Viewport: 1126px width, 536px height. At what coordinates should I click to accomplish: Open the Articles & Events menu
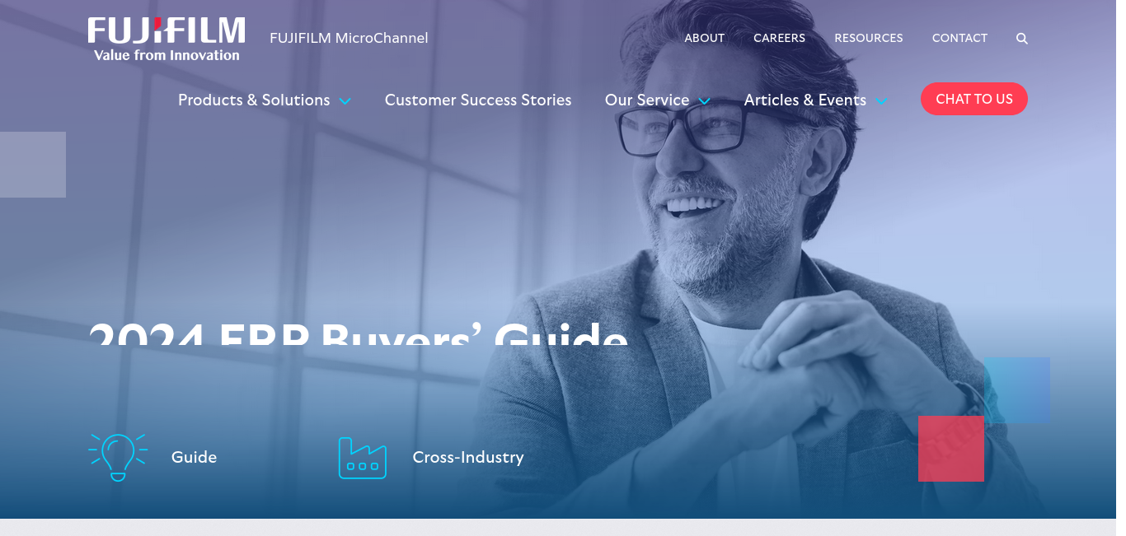[805, 100]
